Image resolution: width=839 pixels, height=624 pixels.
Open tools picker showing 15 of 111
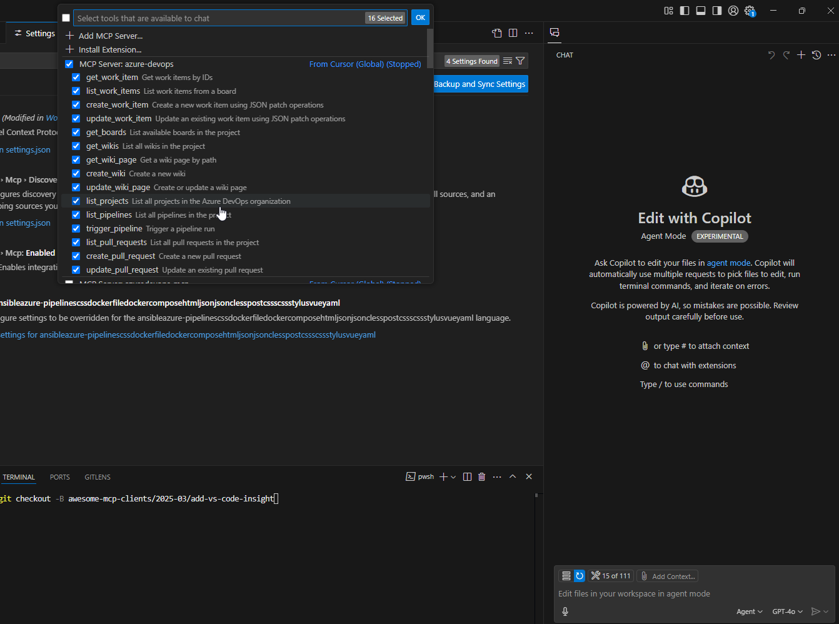click(611, 576)
